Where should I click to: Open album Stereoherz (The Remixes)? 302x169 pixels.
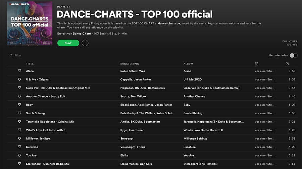pos(201,164)
